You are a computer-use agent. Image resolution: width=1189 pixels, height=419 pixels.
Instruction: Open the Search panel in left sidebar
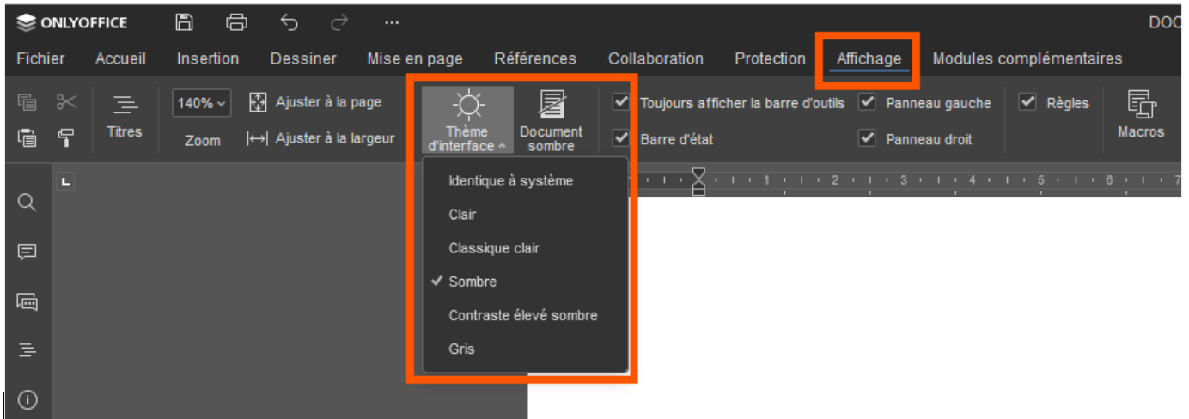click(27, 202)
